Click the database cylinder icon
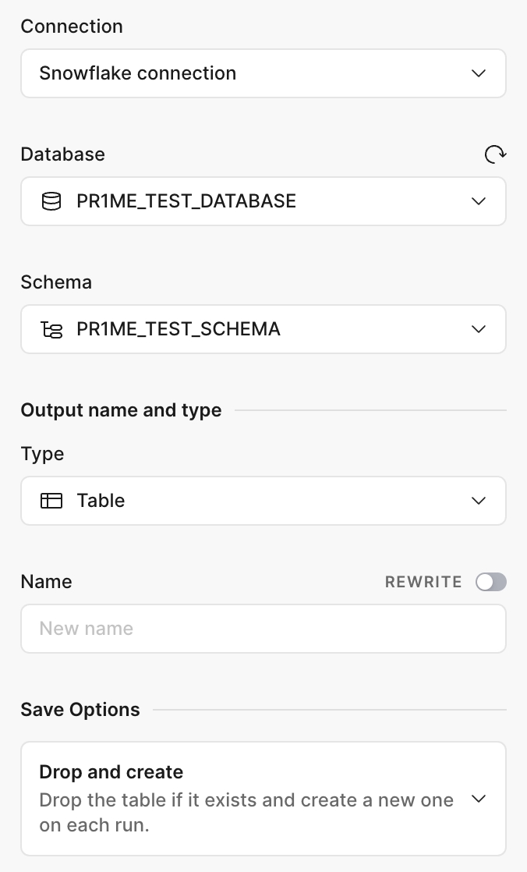 pos(51,201)
